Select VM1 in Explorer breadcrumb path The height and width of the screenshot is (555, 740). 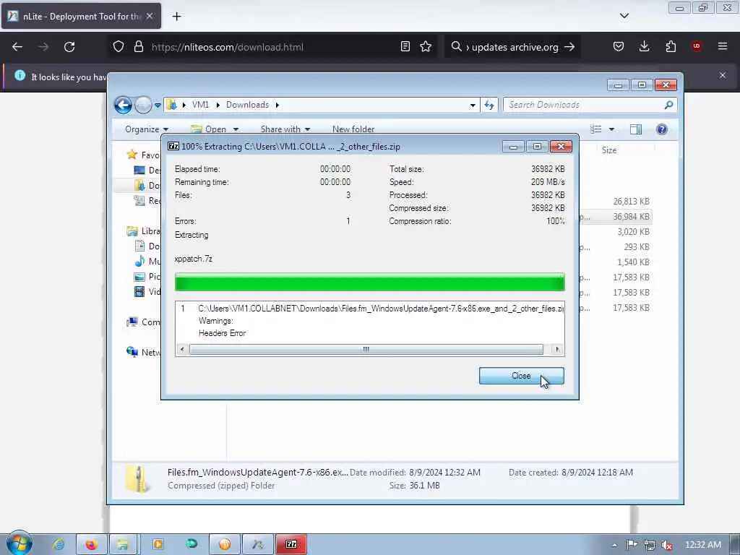[200, 105]
